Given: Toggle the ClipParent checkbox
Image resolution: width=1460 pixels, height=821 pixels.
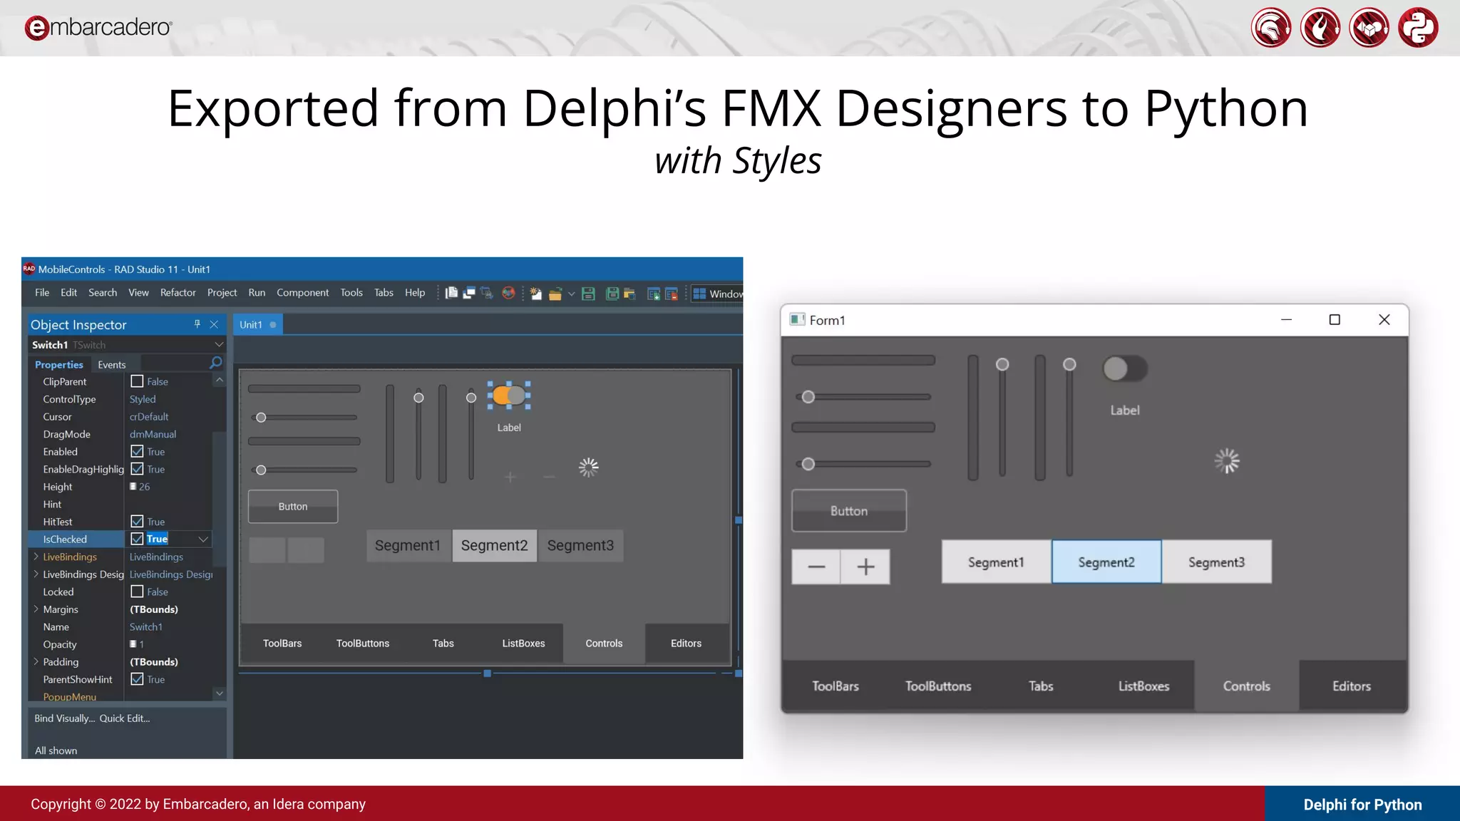Looking at the screenshot, I should click(x=137, y=381).
